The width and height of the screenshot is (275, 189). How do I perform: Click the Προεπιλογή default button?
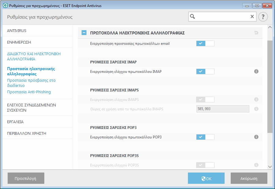26,178
